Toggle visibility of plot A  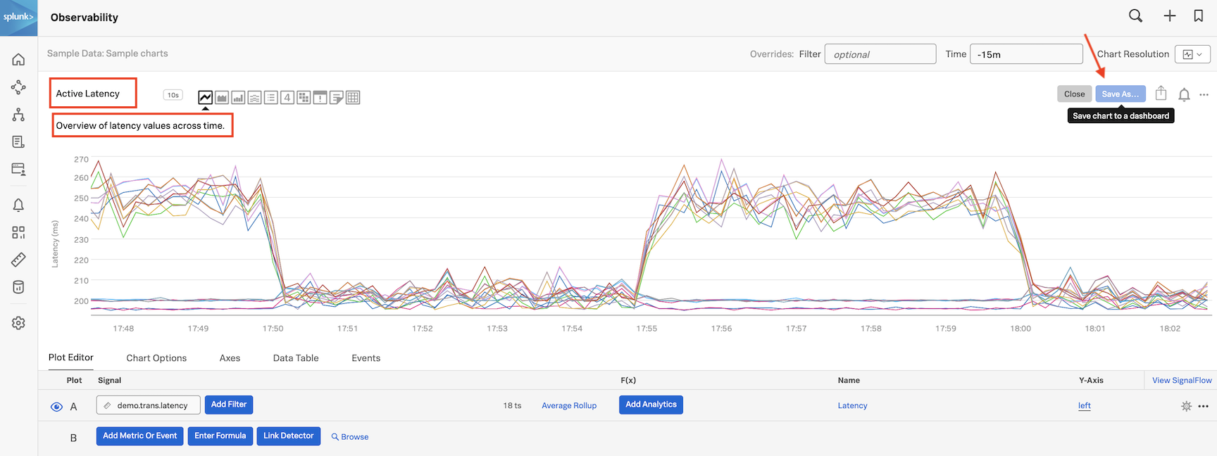click(56, 407)
